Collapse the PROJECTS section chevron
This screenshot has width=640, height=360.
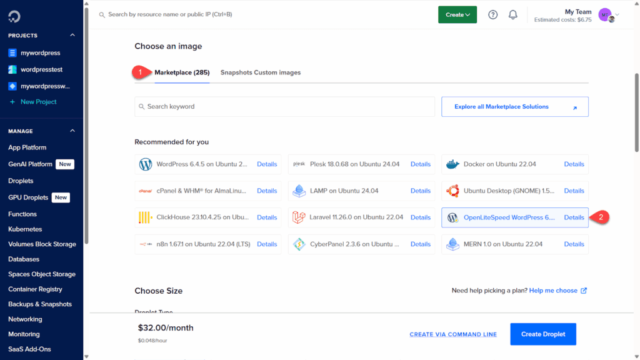(72, 36)
